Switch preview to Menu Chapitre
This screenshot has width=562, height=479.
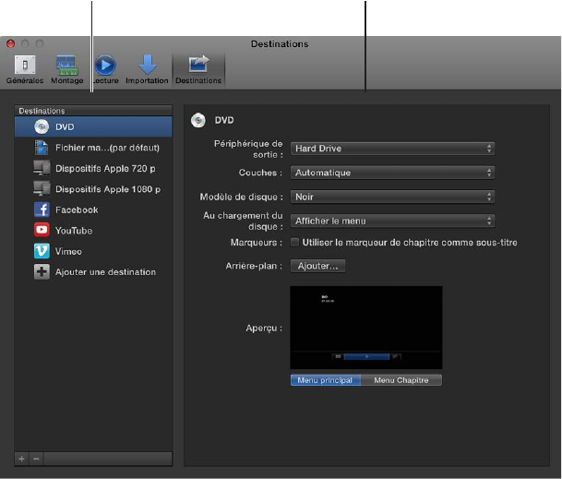[x=401, y=380]
